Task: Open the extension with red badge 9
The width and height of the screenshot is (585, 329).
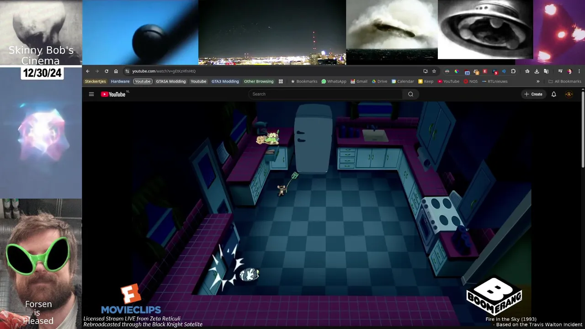Action: coord(495,71)
